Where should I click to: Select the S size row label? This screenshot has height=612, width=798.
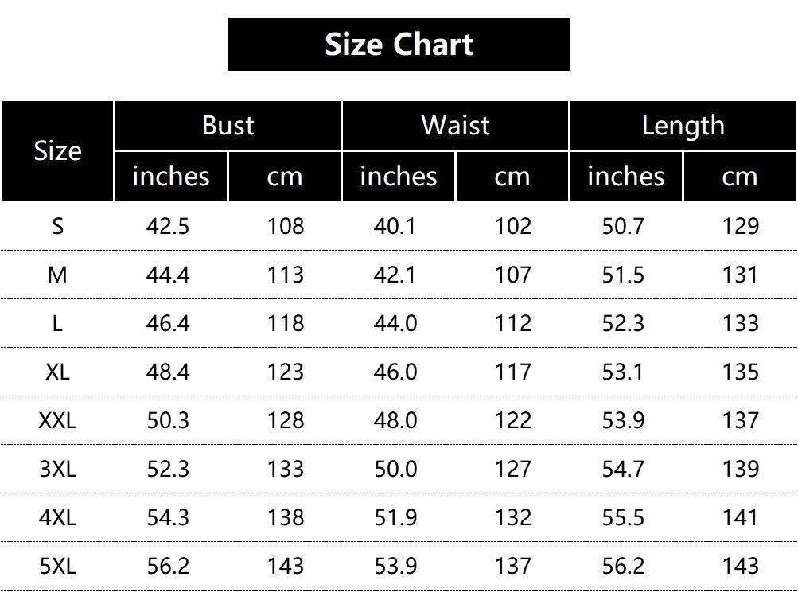coord(57,227)
